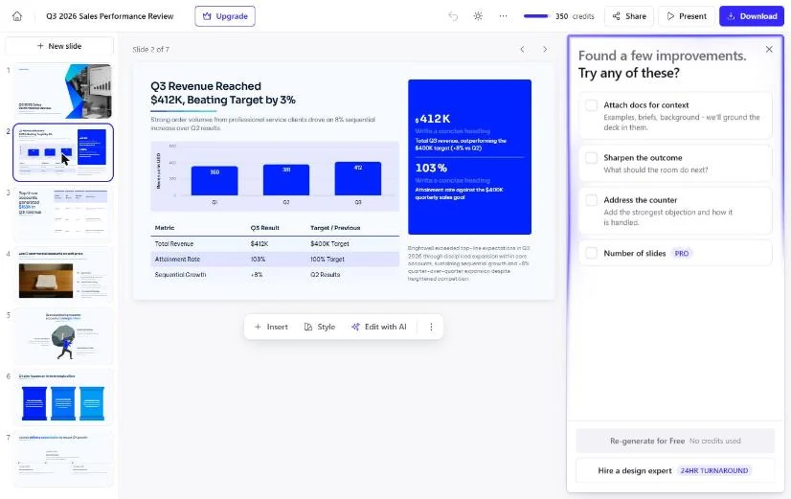Click the 'Slide 2 of 7' label
Screen dimensions: 791x499
(151, 50)
